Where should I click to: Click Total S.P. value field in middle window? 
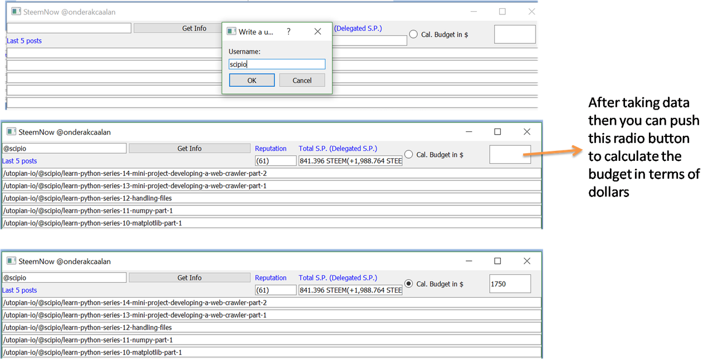pos(350,161)
